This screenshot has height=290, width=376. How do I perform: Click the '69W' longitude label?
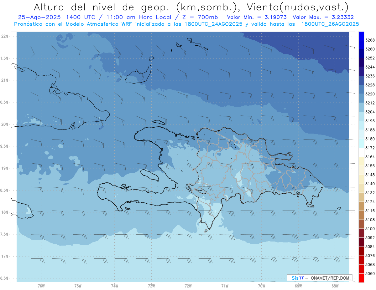coord(298,285)
